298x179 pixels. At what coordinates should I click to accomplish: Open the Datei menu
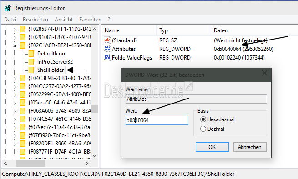click(10, 20)
